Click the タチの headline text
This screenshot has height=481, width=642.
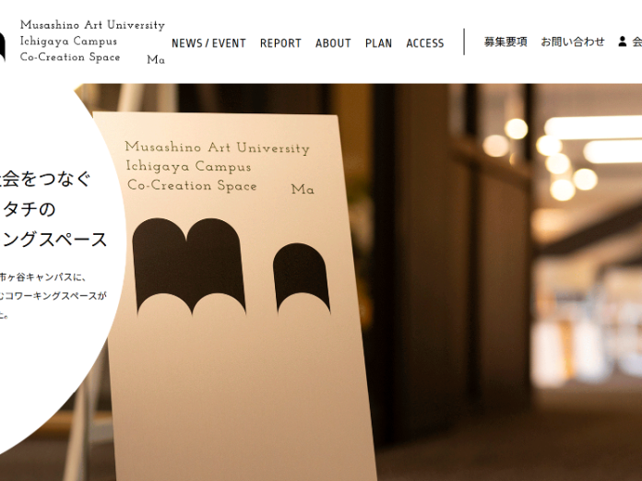pyautogui.click(x=29, y=209)
